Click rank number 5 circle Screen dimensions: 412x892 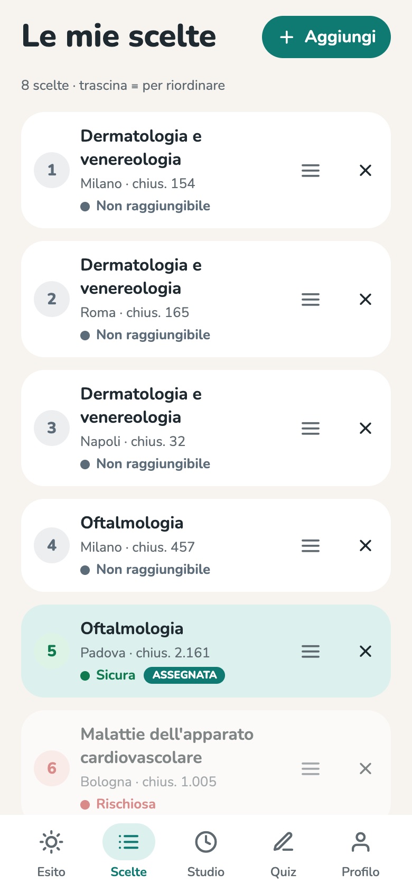click(x=52, y=651)
